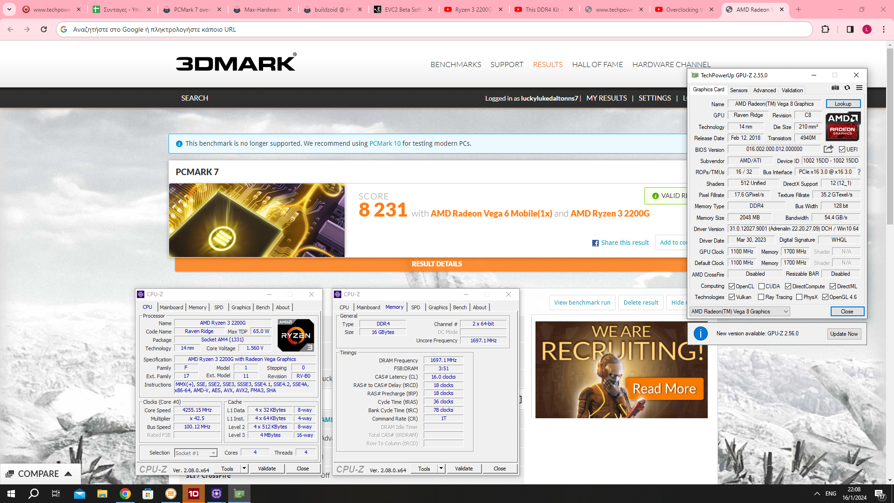
Task: Open Windows Start menu
Action: pyautogui.click(x=11, y=494)
